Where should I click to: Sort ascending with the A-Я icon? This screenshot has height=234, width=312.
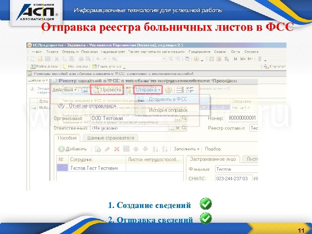155,149
